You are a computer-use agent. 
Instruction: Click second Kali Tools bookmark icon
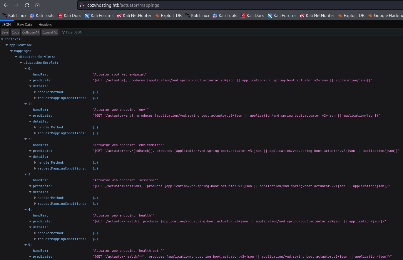tap(215, 16)
